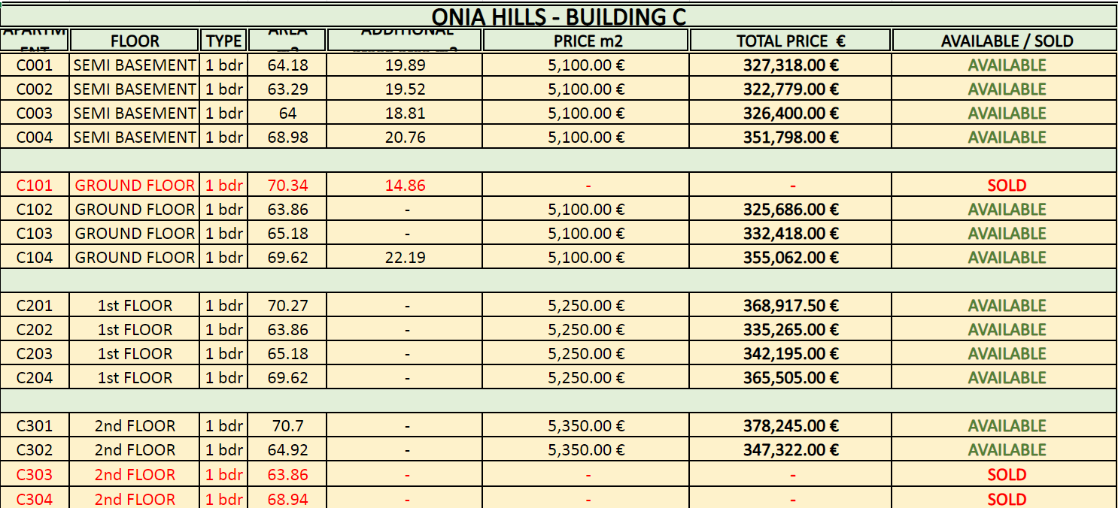Image resolution: width=1118 pixels, height=508 pixels.
Task: Click apartment cell C102
Action: [35, 210]
